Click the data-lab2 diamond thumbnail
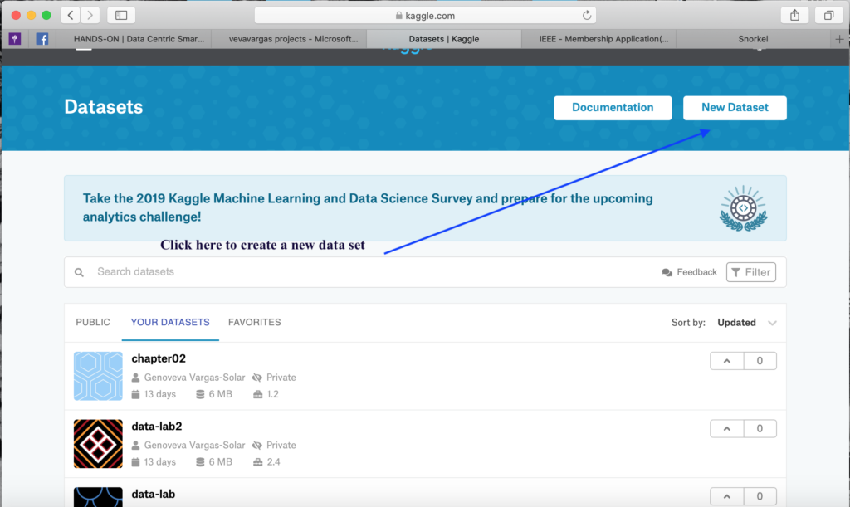Screen dimensions: 850x507 pyautogui.click(x=98, y=444)
